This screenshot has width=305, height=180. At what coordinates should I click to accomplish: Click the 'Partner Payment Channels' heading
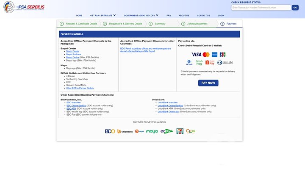(149, 122)
